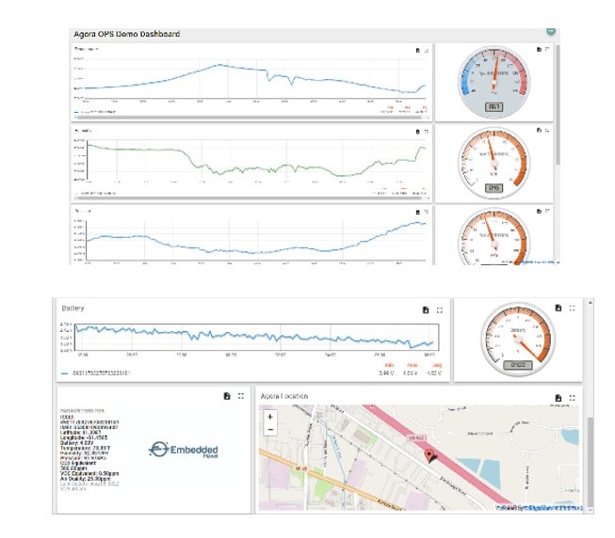This screenshot has width=615, height=538.
Task: Export data from the Temperature chart panel
Action: click(418, 51)
